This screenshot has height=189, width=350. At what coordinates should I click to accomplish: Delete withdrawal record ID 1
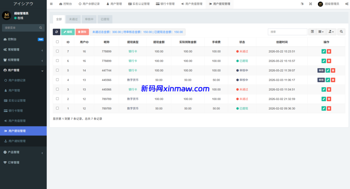click(x=329, y=109)
